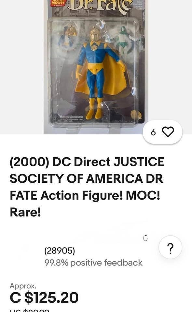Viewport: 192px width, 312px height.
Task: Tap the Approx. label above price
Action: [x=23, y=286]
